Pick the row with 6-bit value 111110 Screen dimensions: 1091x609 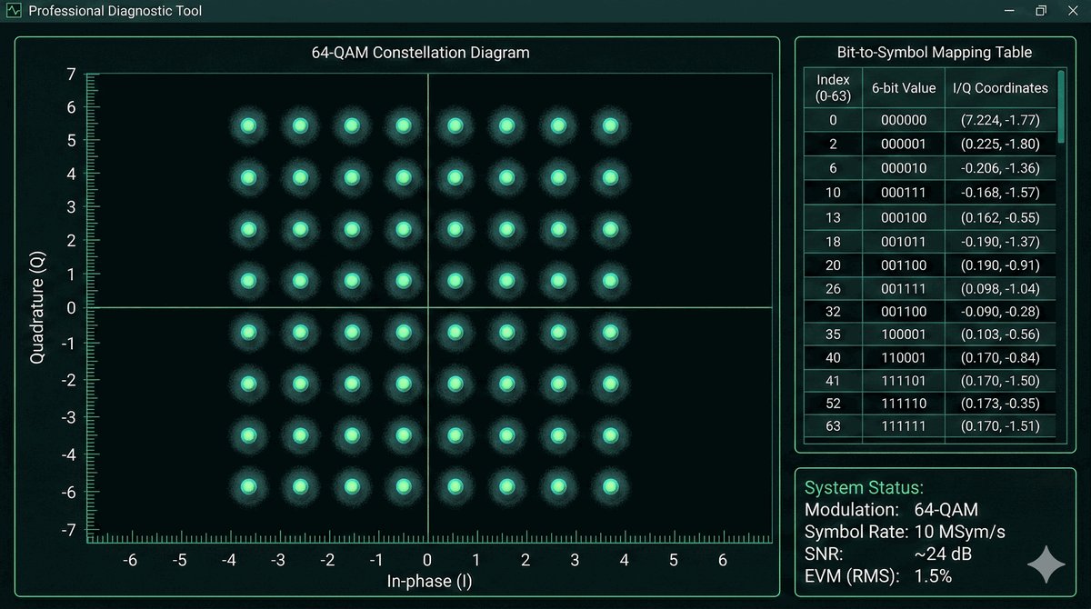903,403
